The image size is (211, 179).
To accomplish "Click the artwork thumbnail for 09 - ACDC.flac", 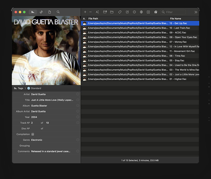I will coord(85,32).
